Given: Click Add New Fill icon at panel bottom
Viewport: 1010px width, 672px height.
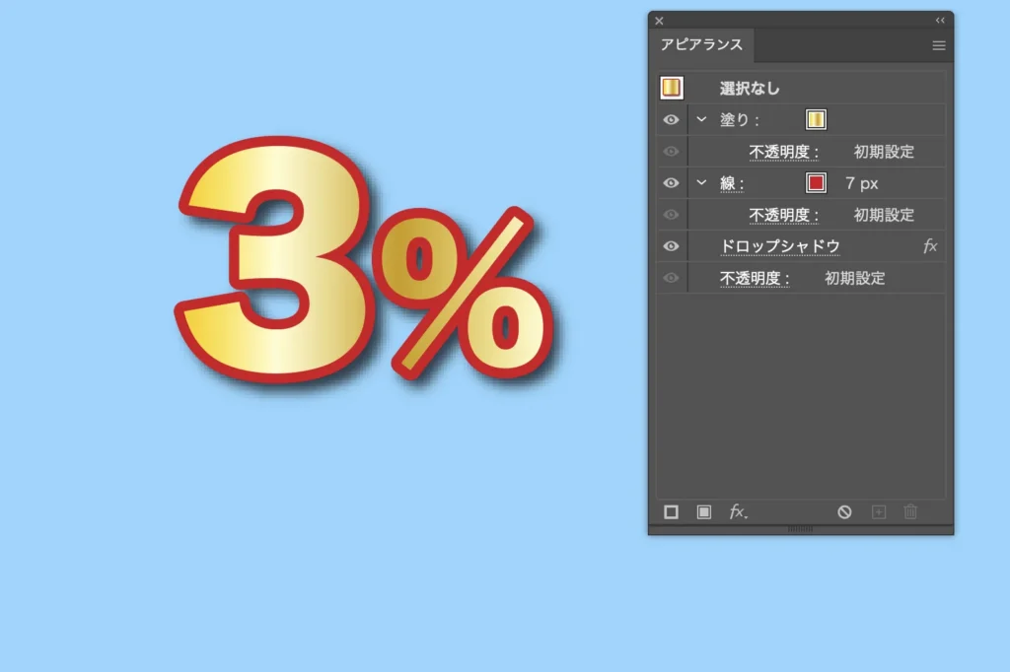Looking at the screenshot, I should 704,512.
